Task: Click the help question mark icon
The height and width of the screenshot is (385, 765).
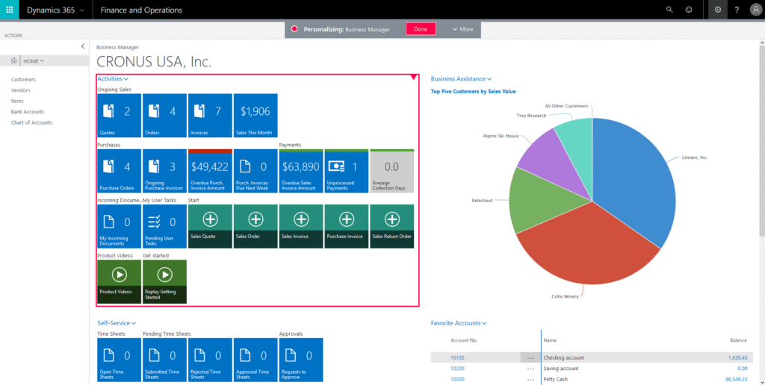Action: (737, 10)
